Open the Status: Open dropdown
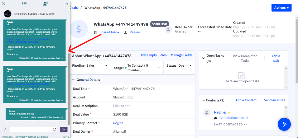Screen dimensions: 298x138 tap(179, 66)
